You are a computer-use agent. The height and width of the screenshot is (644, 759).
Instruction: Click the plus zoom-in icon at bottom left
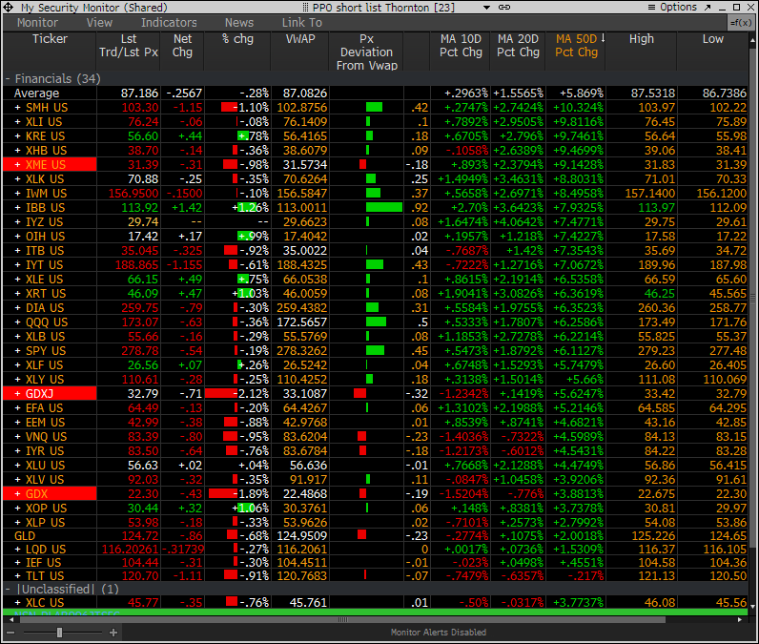113,633
